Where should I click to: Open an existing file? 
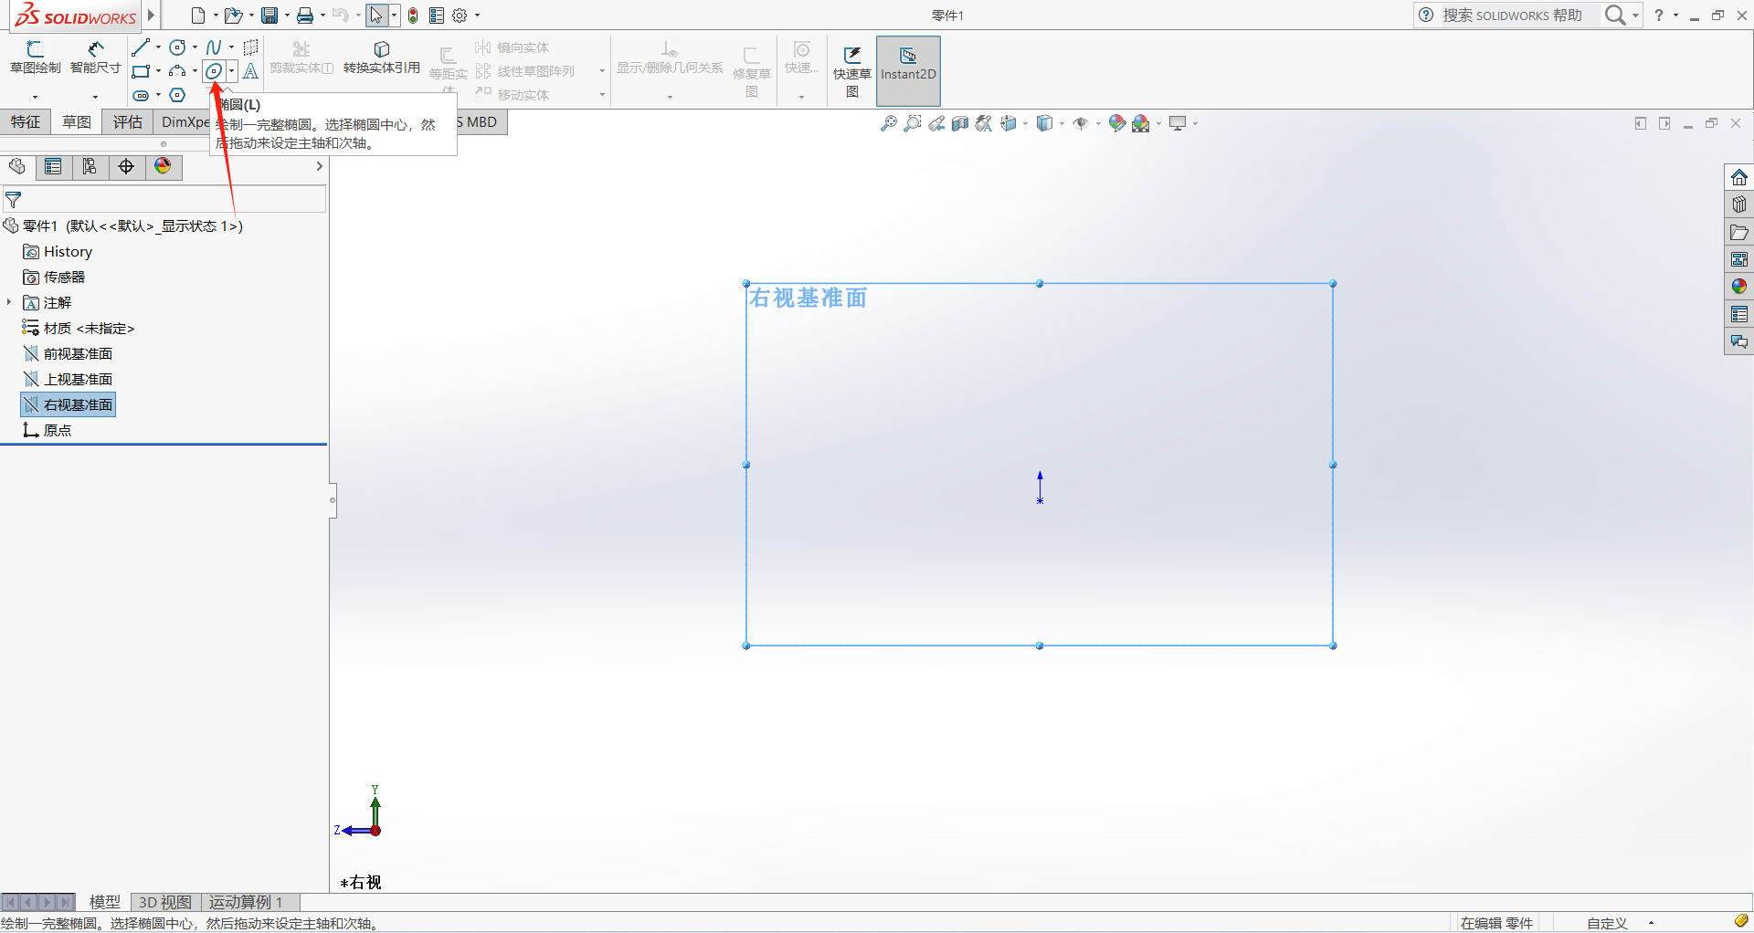point(233,16)
